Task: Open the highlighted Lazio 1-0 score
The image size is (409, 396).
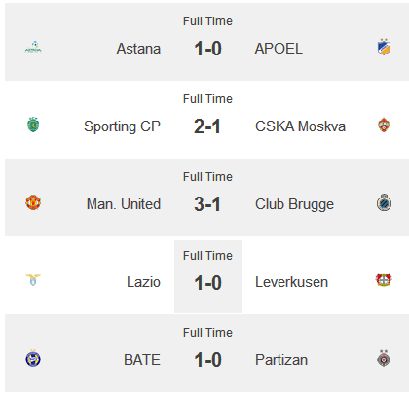Action: 207,283
